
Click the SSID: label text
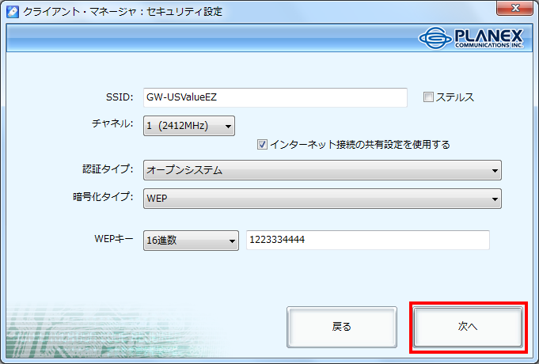pos(119,97)
